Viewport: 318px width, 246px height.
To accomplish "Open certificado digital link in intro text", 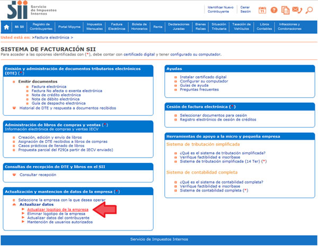I will click(139, 54).
